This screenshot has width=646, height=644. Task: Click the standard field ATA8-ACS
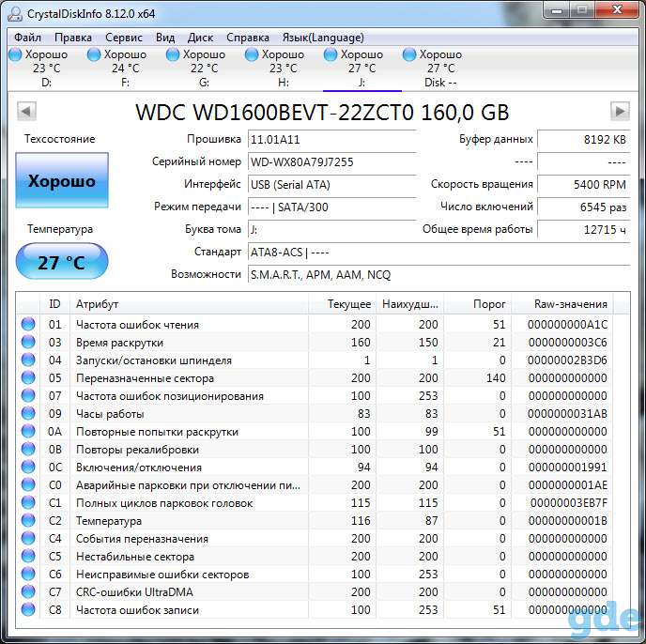point(438,253)
